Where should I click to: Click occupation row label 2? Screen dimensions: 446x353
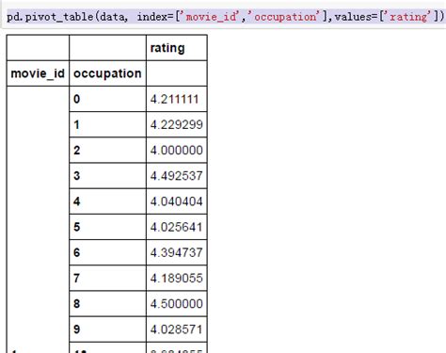pyautogui.click(x=77, y=151)
